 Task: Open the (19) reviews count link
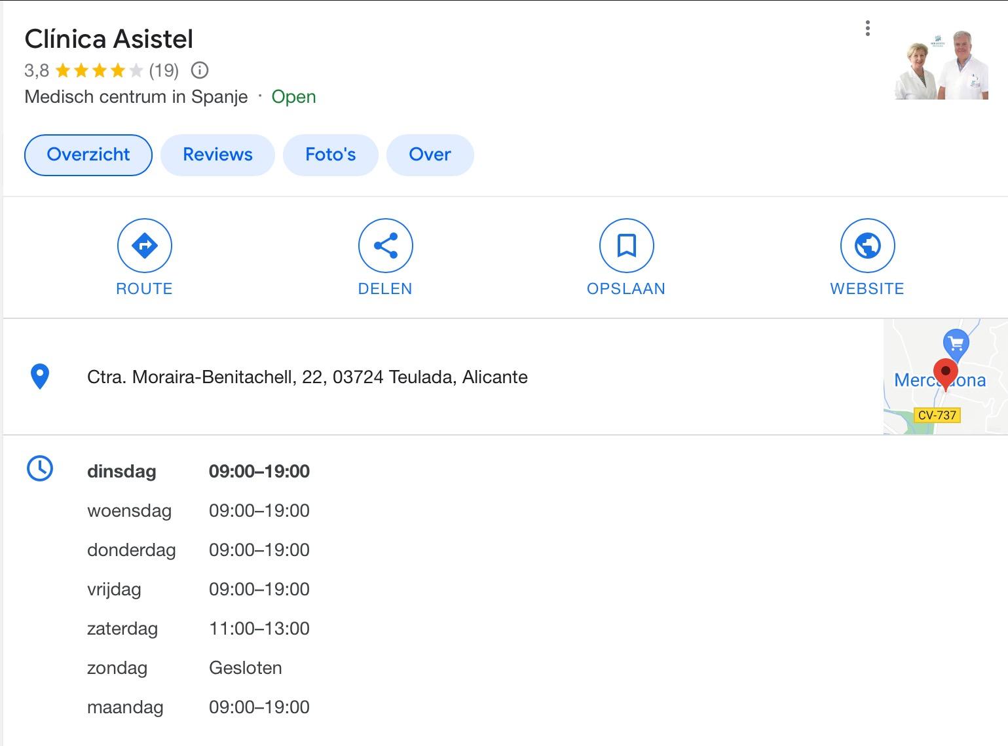click(x=164, y=70)
